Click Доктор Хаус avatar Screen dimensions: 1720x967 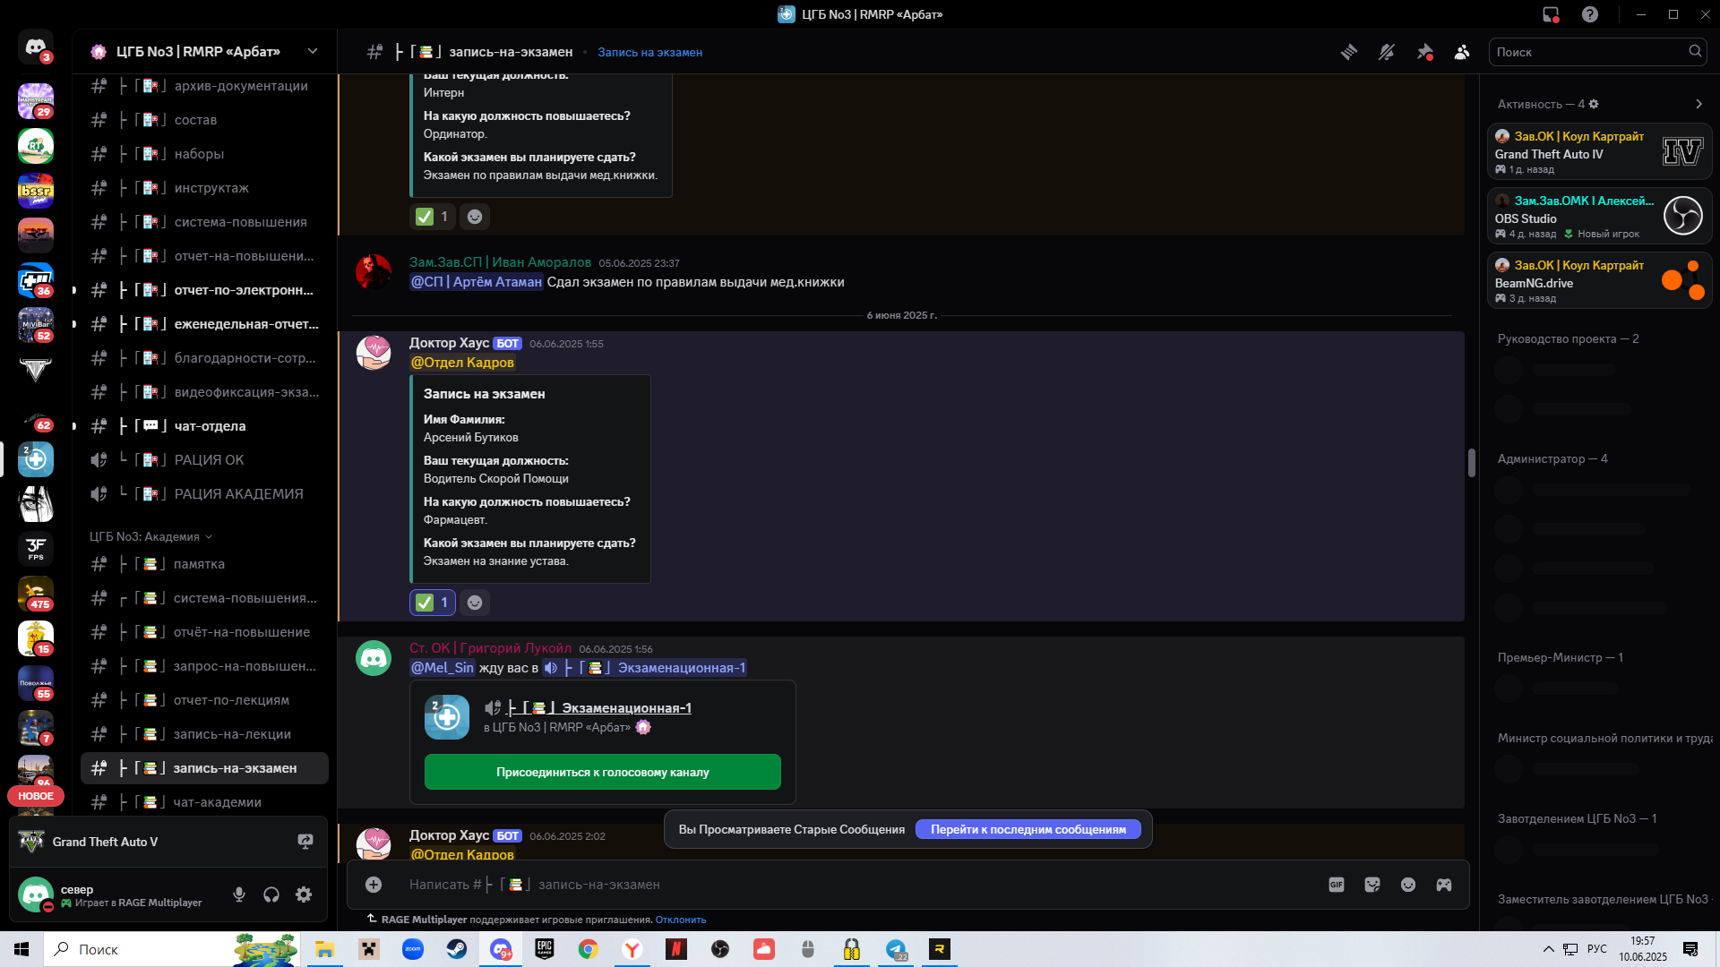[x=374, y=353]
